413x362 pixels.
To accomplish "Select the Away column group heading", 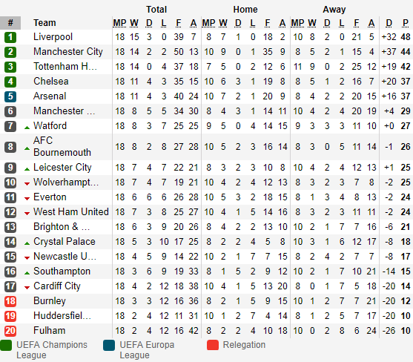I will (334, 10).
